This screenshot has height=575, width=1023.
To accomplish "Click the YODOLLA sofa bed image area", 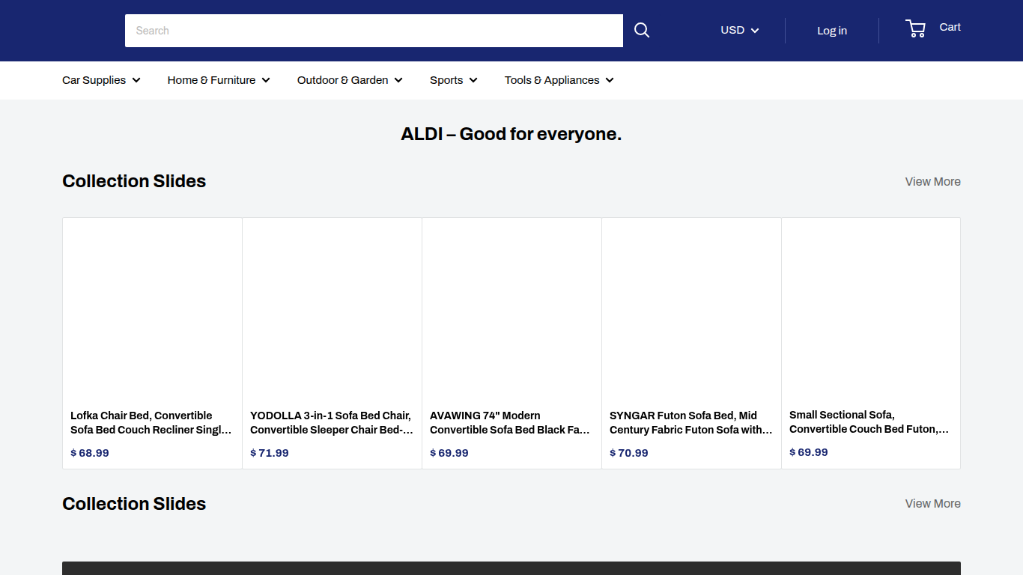I will click(x=332, y=311).
